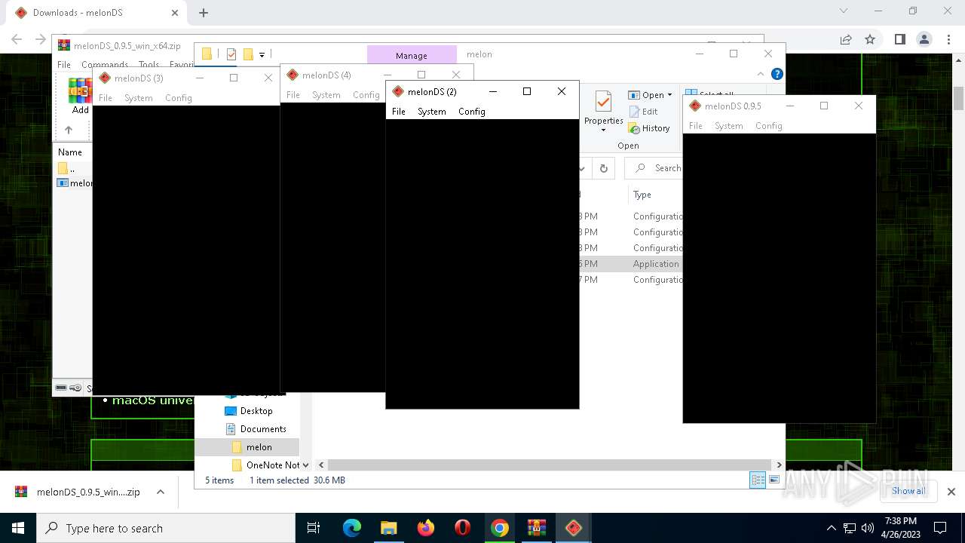Open Microsoft Edge from taskbar
This screenshot has height=543, width=965.
click(352, 528)
